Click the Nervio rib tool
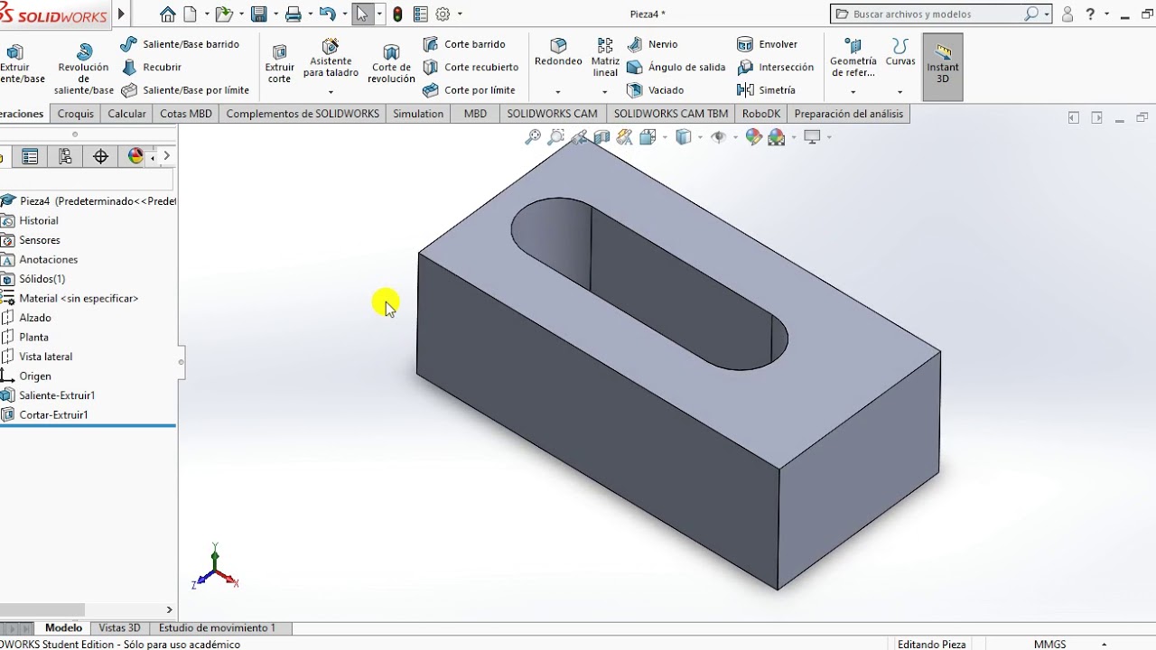 652,44
